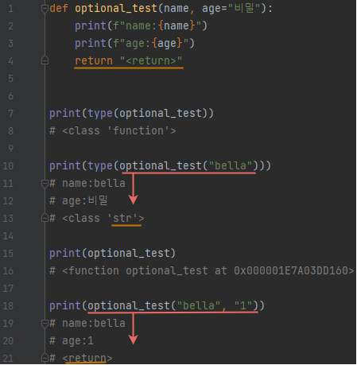Click comment '# age:1'

coord(72,341)
